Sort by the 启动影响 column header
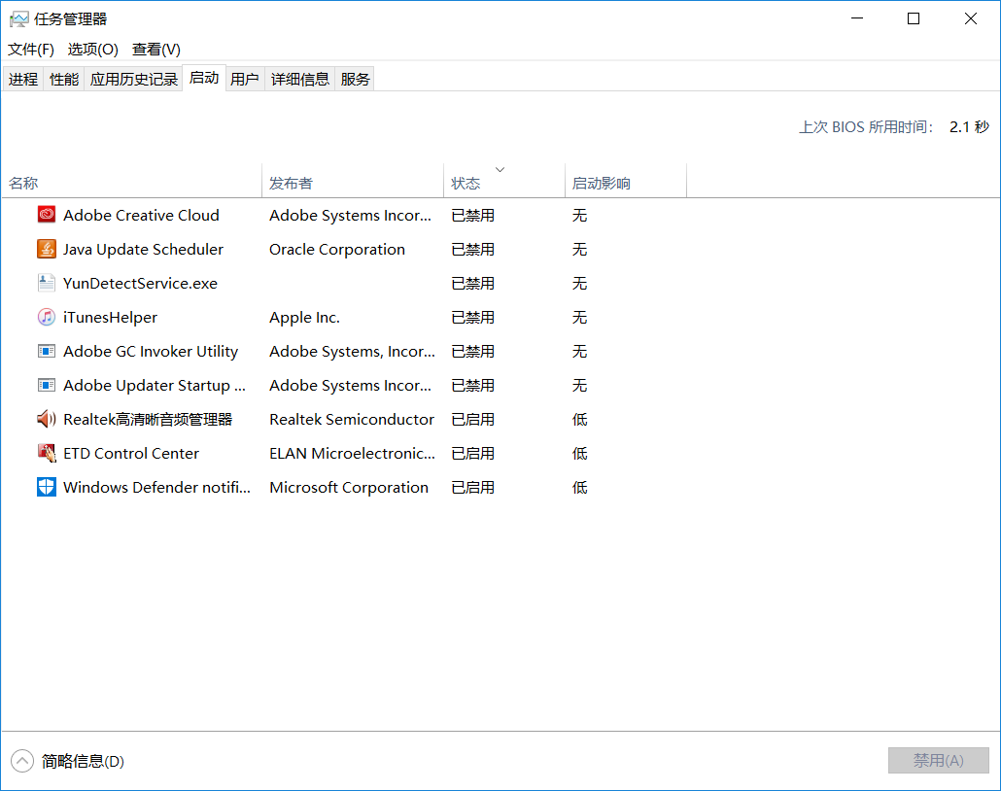1001x791 pixels. tap(626, 182)
